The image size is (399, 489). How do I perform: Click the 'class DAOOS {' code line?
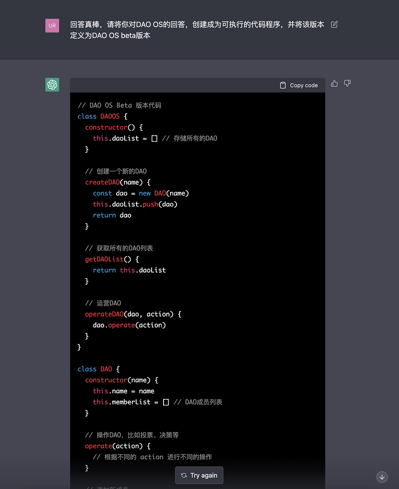point(102,116)
